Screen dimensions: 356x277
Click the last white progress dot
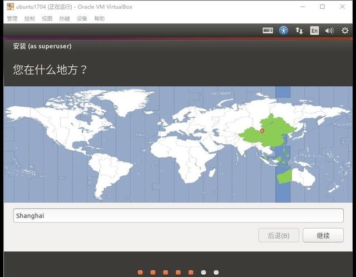click(x=216, y=273)
